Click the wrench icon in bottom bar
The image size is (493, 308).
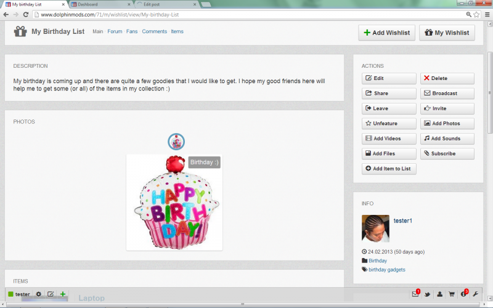pos(475,294)
